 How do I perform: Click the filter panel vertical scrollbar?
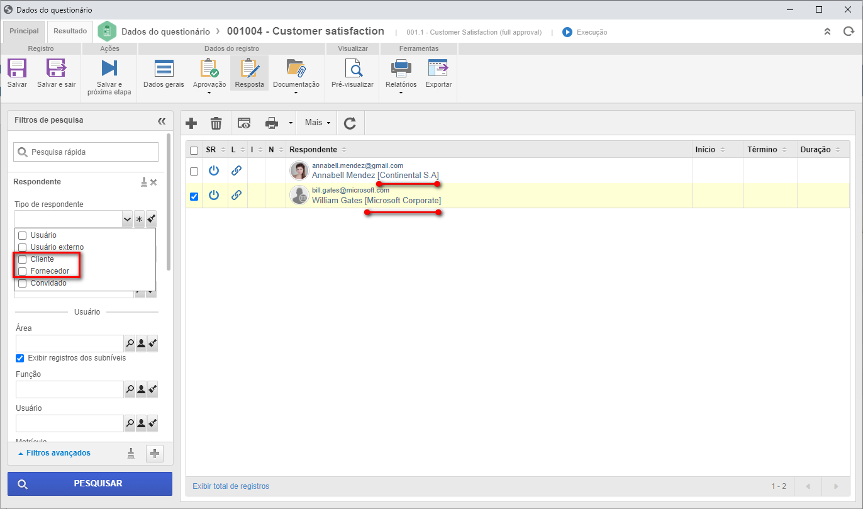[x=169, y=201]
